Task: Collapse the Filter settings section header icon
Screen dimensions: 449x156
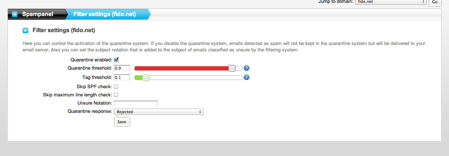Action: coord(25,30)
